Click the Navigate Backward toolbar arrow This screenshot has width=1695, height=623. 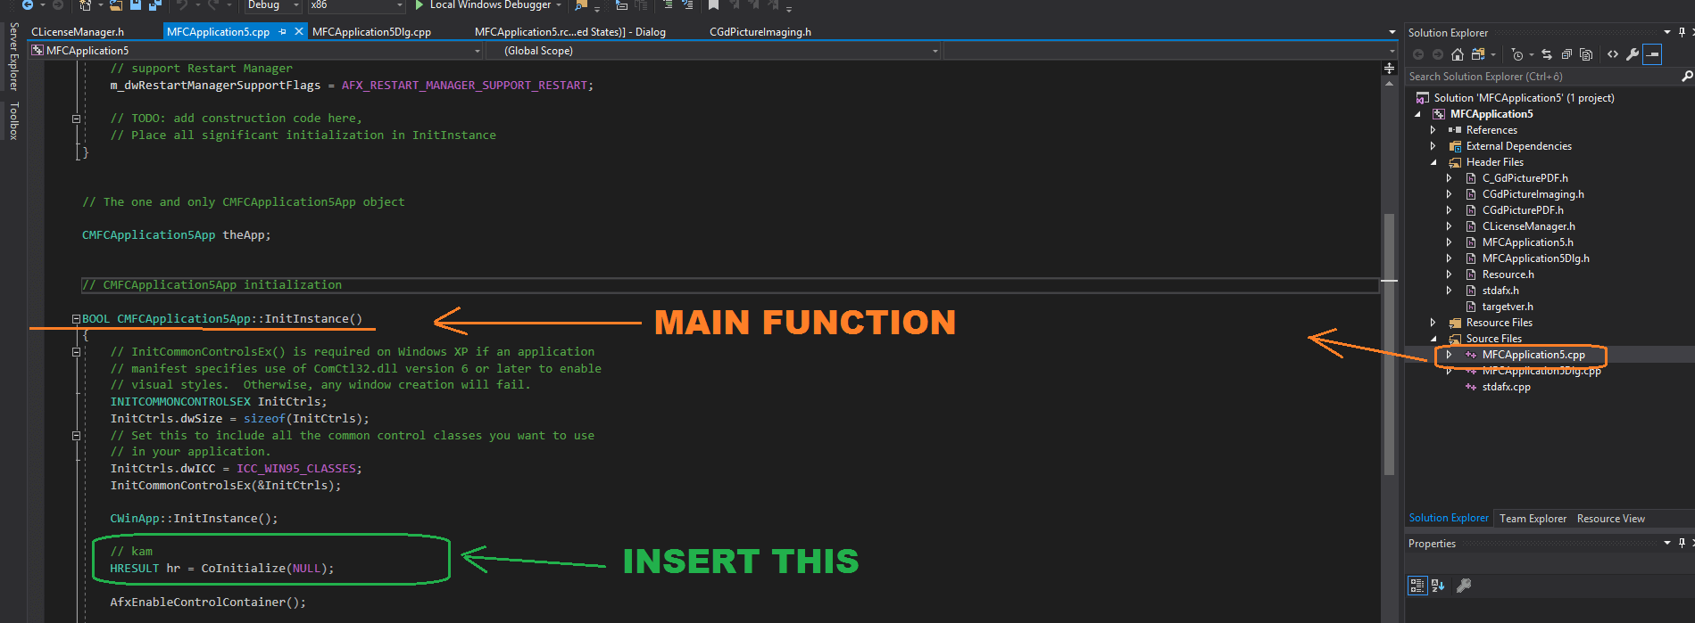click(x=28, y=4)
